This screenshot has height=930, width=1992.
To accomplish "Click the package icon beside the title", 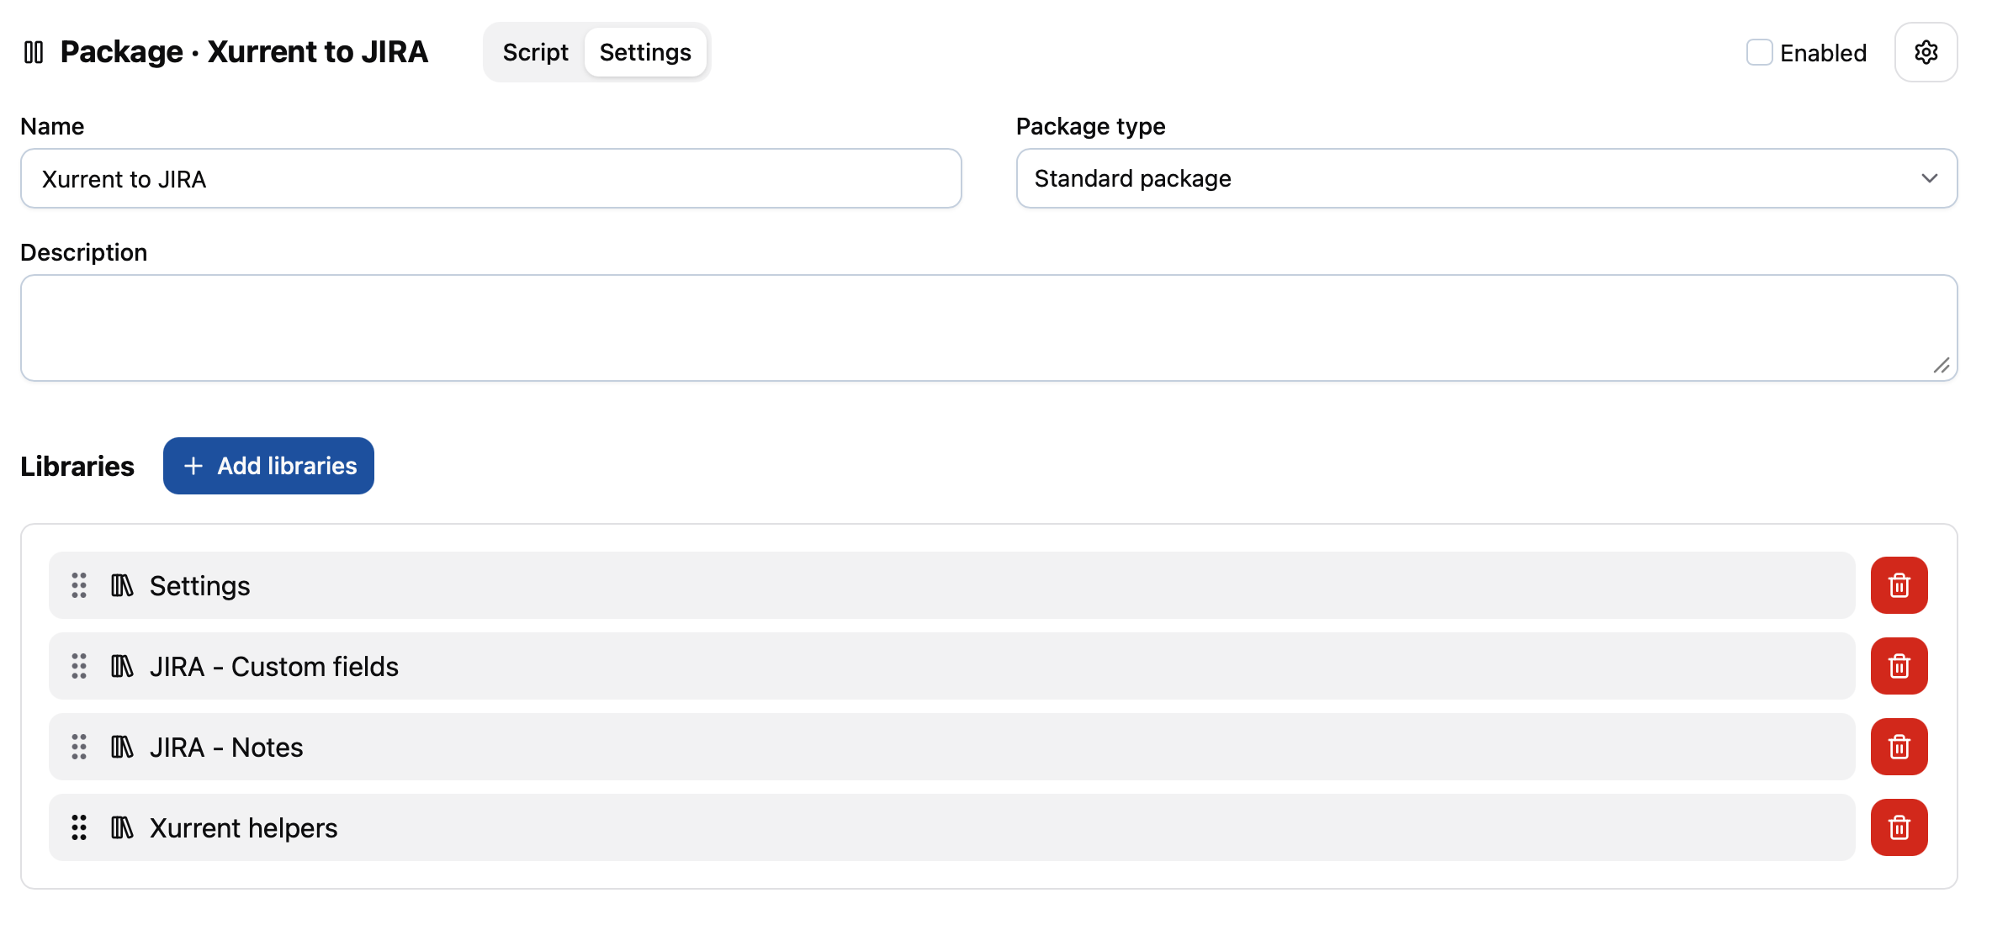I will (34, 52).
